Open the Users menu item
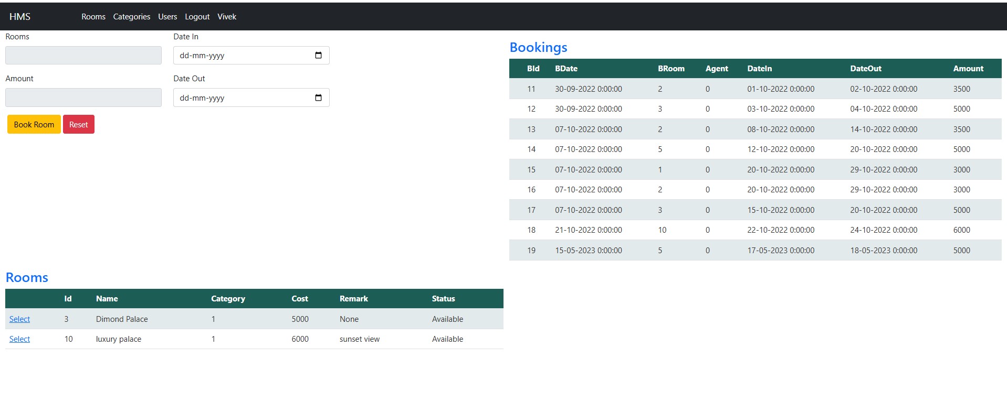Image resolution: width=1007 pixels, height=412 pixels. click(167, 17)
